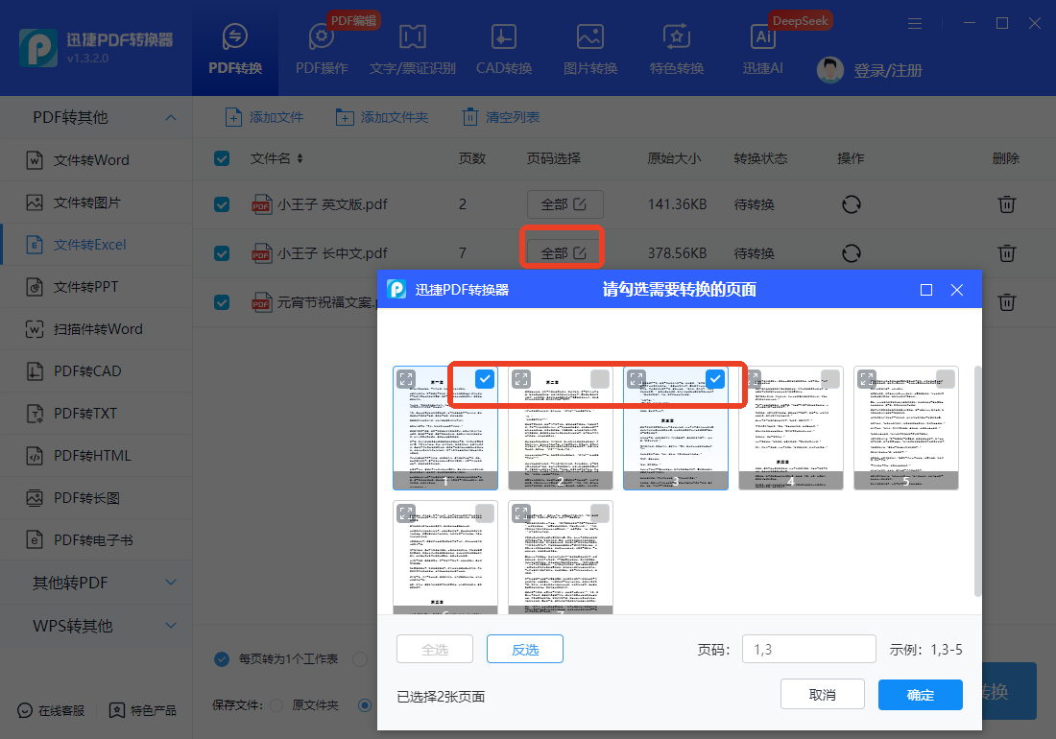Select 原文件夹 save option

(276, 705)
